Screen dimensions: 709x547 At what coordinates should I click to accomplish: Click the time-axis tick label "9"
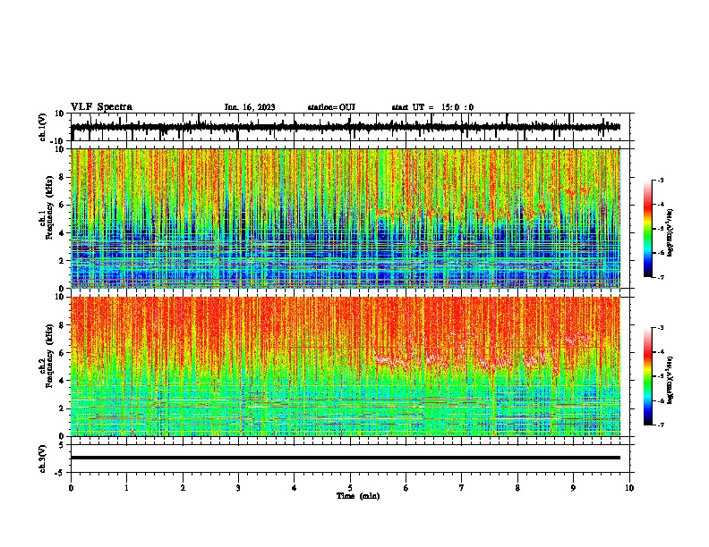click(573, 488)
